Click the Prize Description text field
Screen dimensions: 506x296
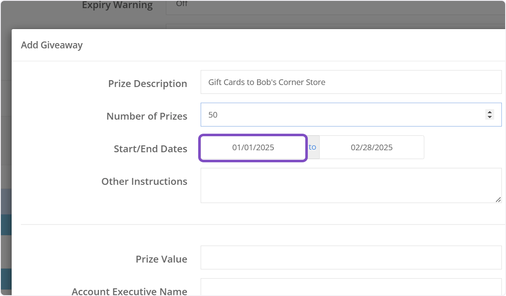pos(351,82)
